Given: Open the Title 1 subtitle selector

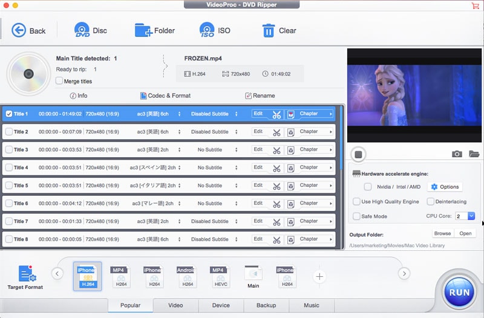Looking at the screenshot, I should pyautogui.click(x=236, y=114).
